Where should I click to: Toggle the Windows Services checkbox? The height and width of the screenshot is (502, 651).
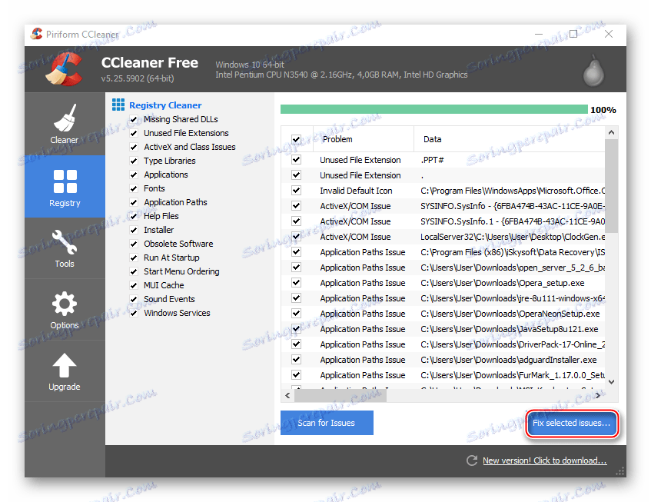point(134,313)
